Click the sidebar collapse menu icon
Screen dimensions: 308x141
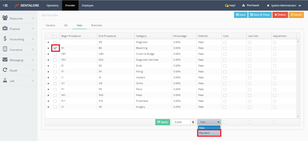[5, 5]
